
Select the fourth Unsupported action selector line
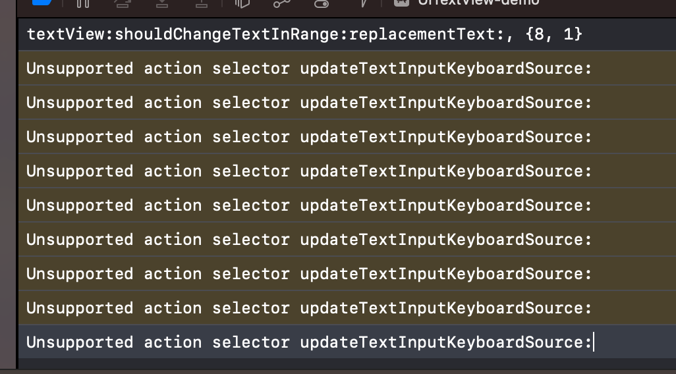coord(309,171)
